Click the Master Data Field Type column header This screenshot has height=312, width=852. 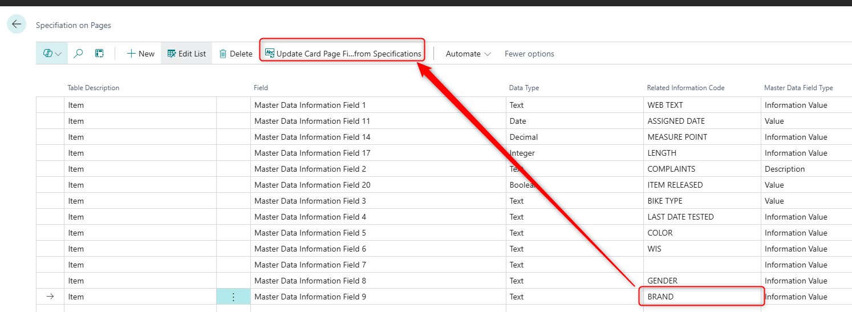click(798, 88)
